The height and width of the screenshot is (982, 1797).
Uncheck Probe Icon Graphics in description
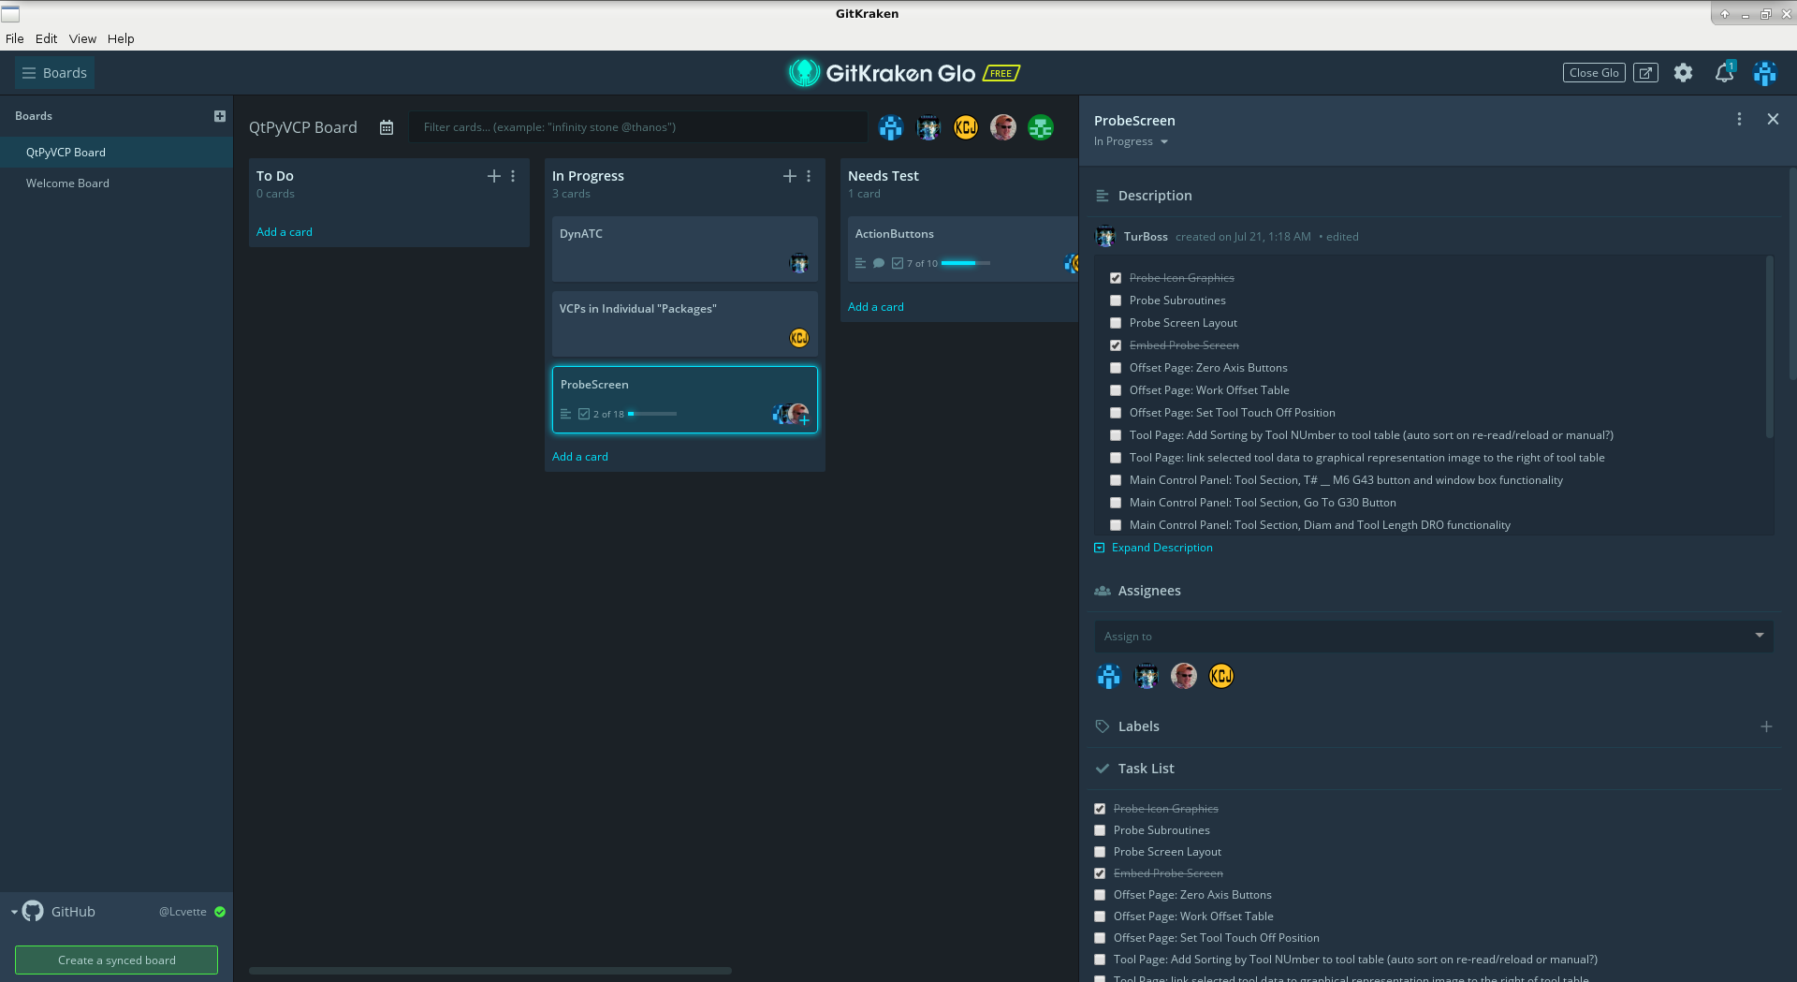pyautogui.click(x=1116, y=278)
